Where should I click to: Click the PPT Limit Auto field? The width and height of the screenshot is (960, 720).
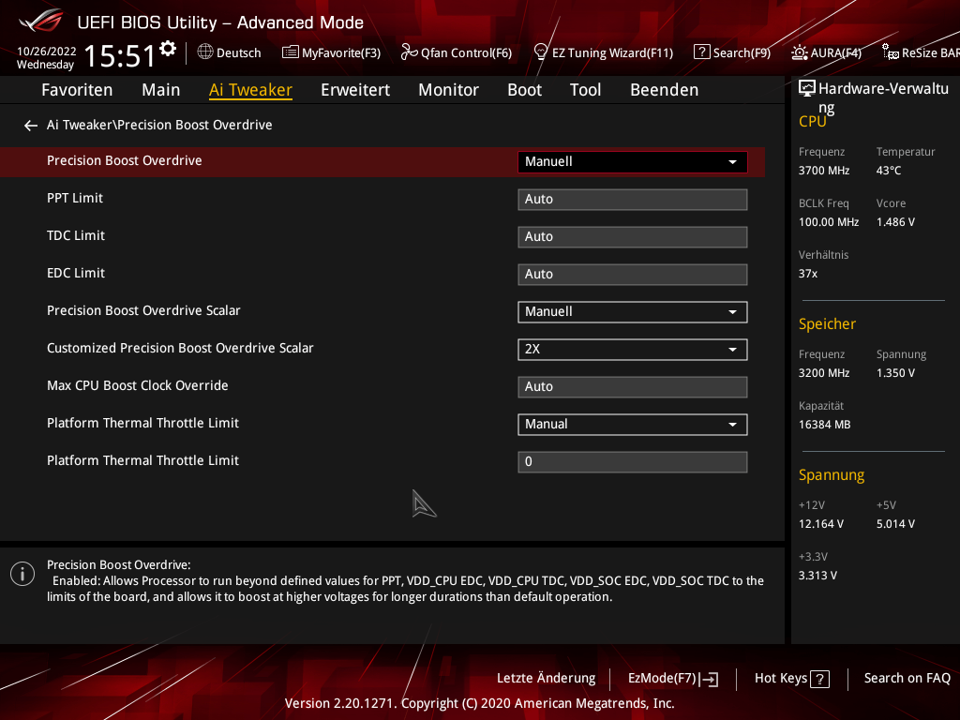click(x=633, y=200)
